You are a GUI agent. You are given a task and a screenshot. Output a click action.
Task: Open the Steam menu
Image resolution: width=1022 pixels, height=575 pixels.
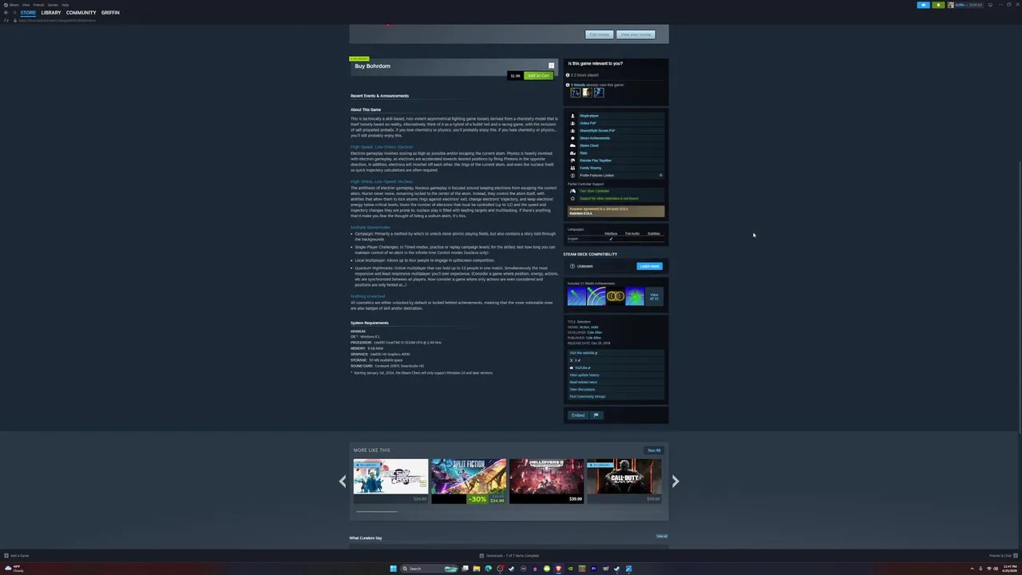[x=14, y=5]
